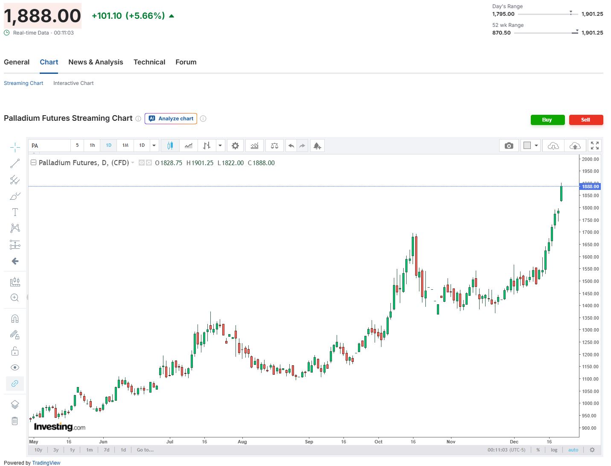The height and width of the screenshot is (466, 611).
Task: Switch chart to the 1h interval
Action: coord(92,146)
